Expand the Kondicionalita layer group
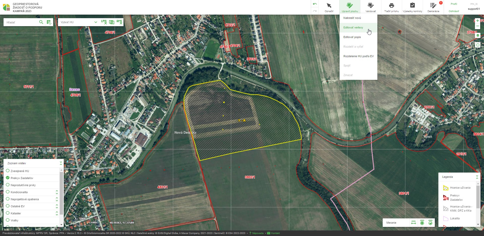 pos(57,192)
